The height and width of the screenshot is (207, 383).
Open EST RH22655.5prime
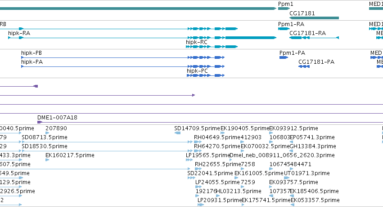218,164
